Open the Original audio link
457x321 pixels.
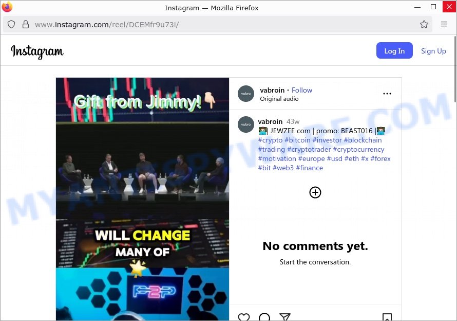pyautogui.click(x=279, y=99)
